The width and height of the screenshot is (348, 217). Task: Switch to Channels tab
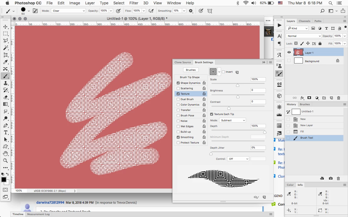point(304,21)
